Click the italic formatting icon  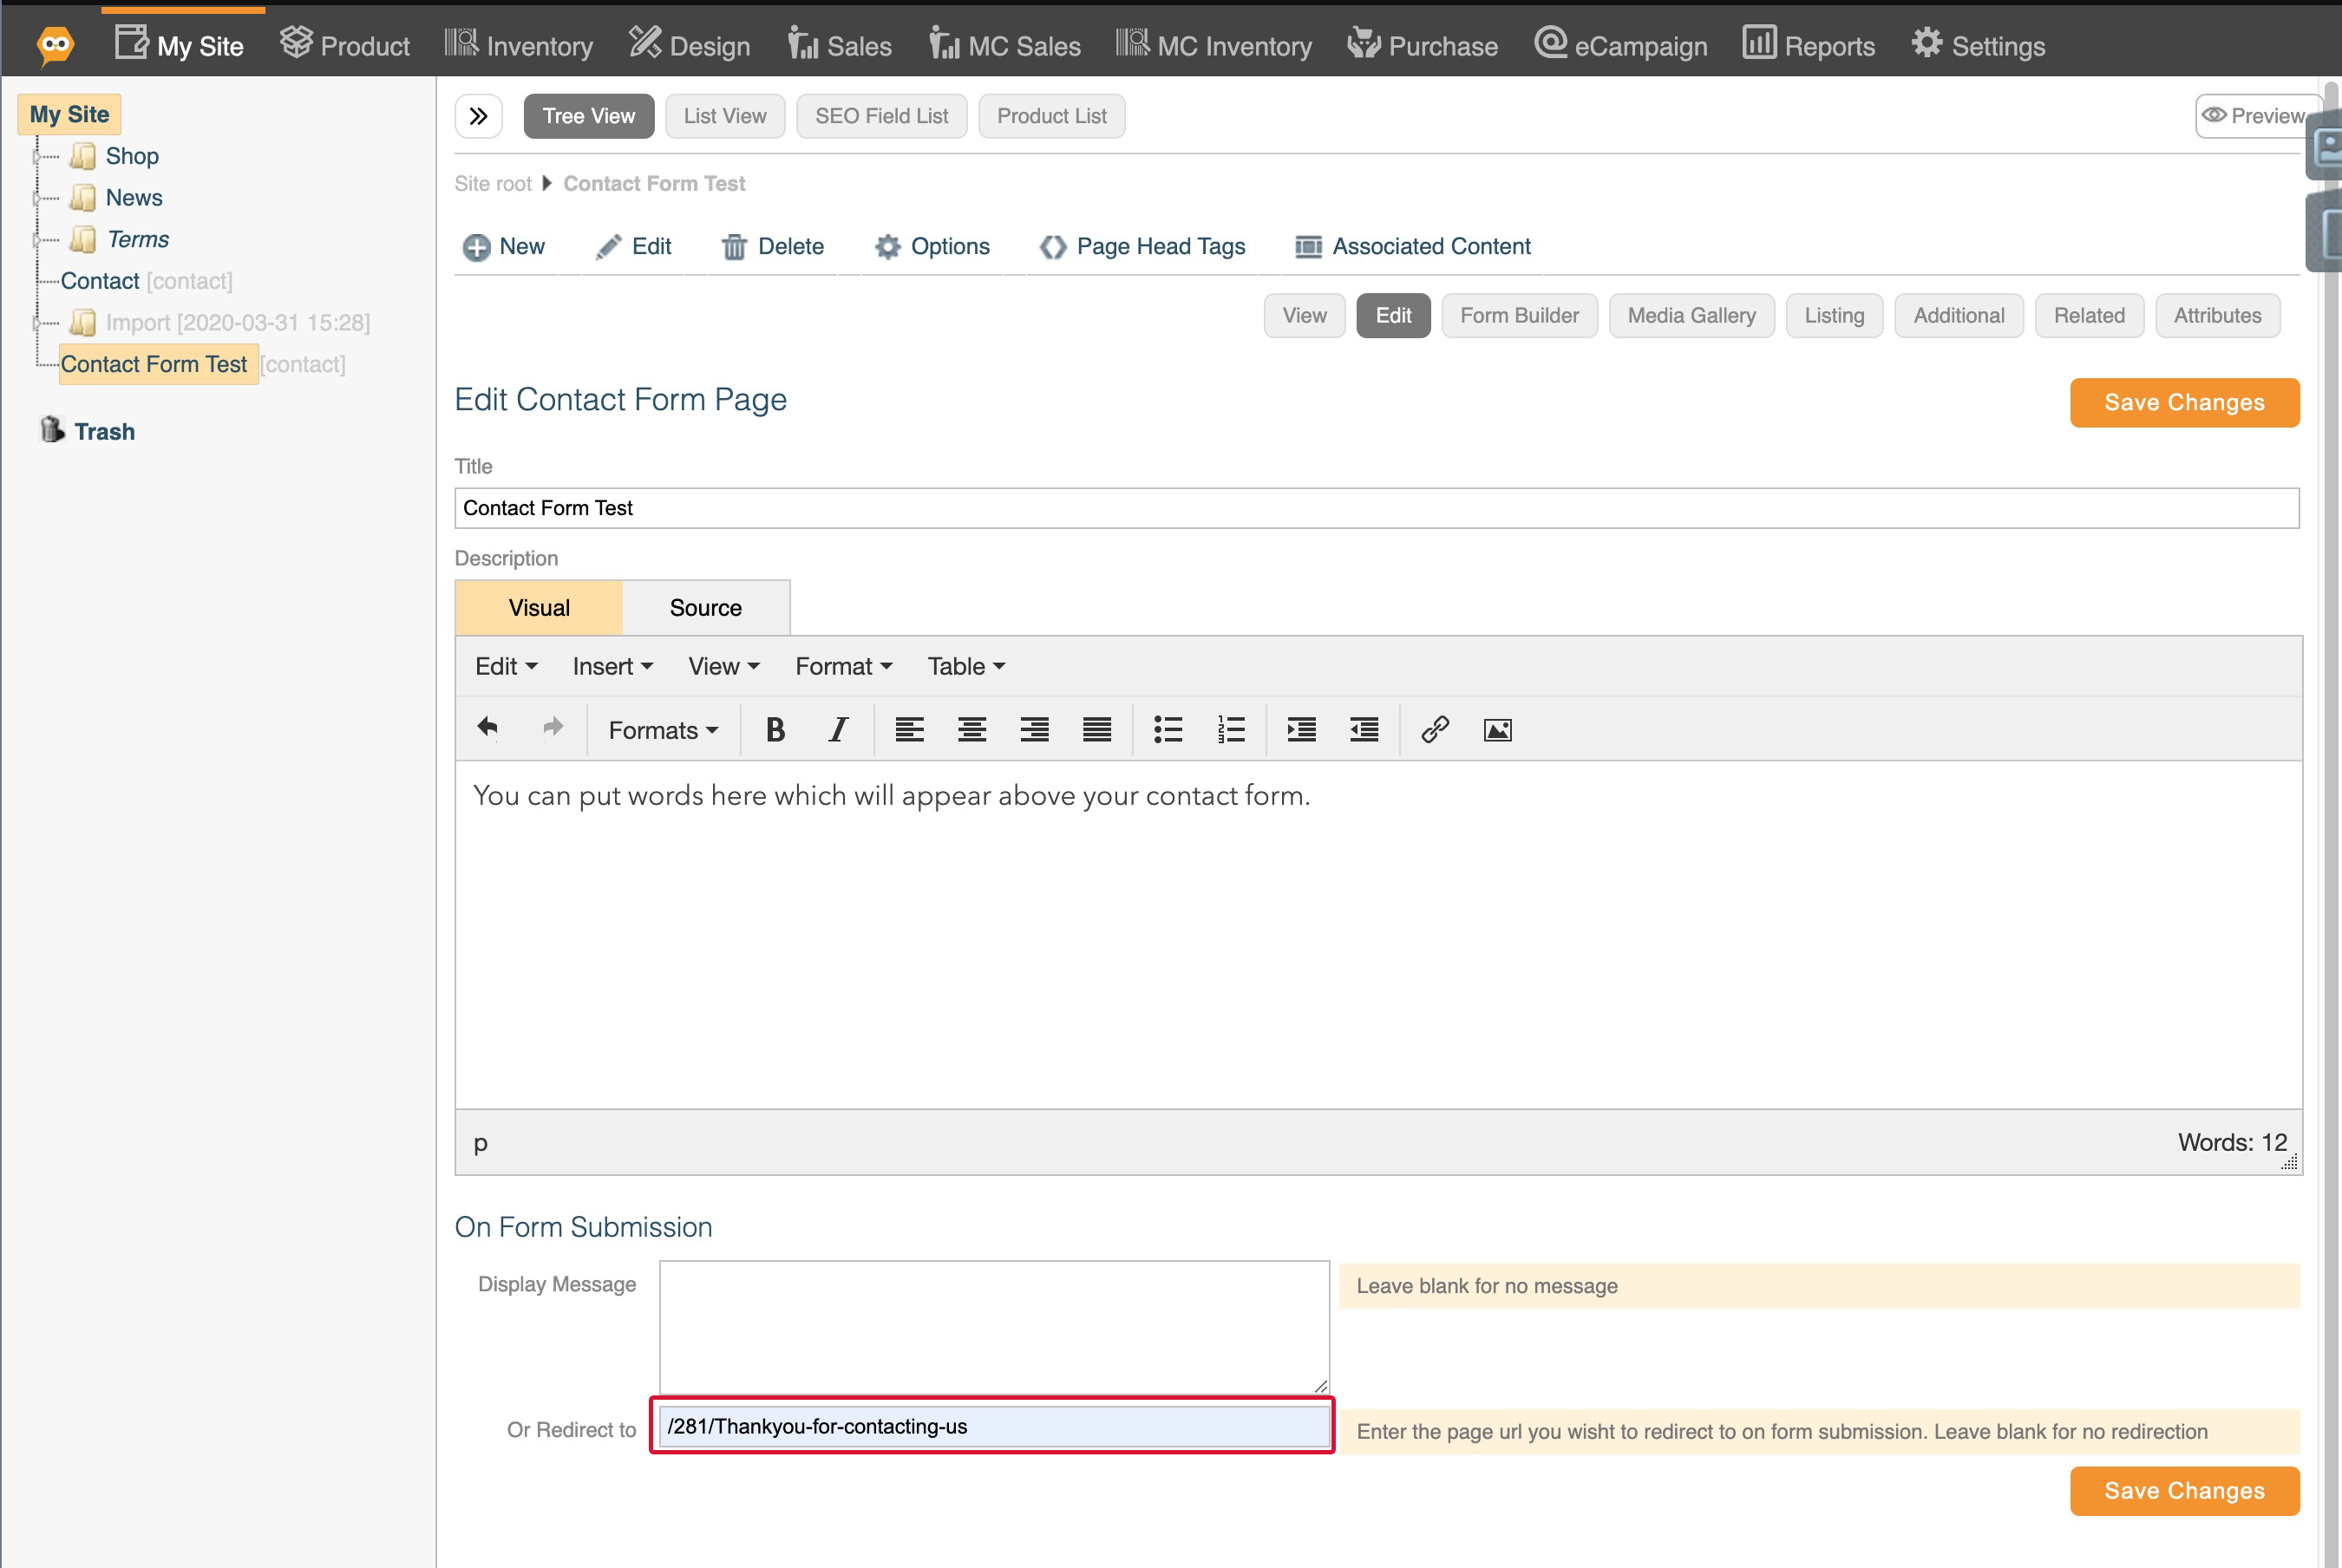click(x=837, y=729)
